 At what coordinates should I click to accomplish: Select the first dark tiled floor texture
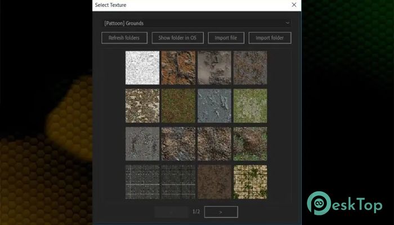(x=142, y=182)
